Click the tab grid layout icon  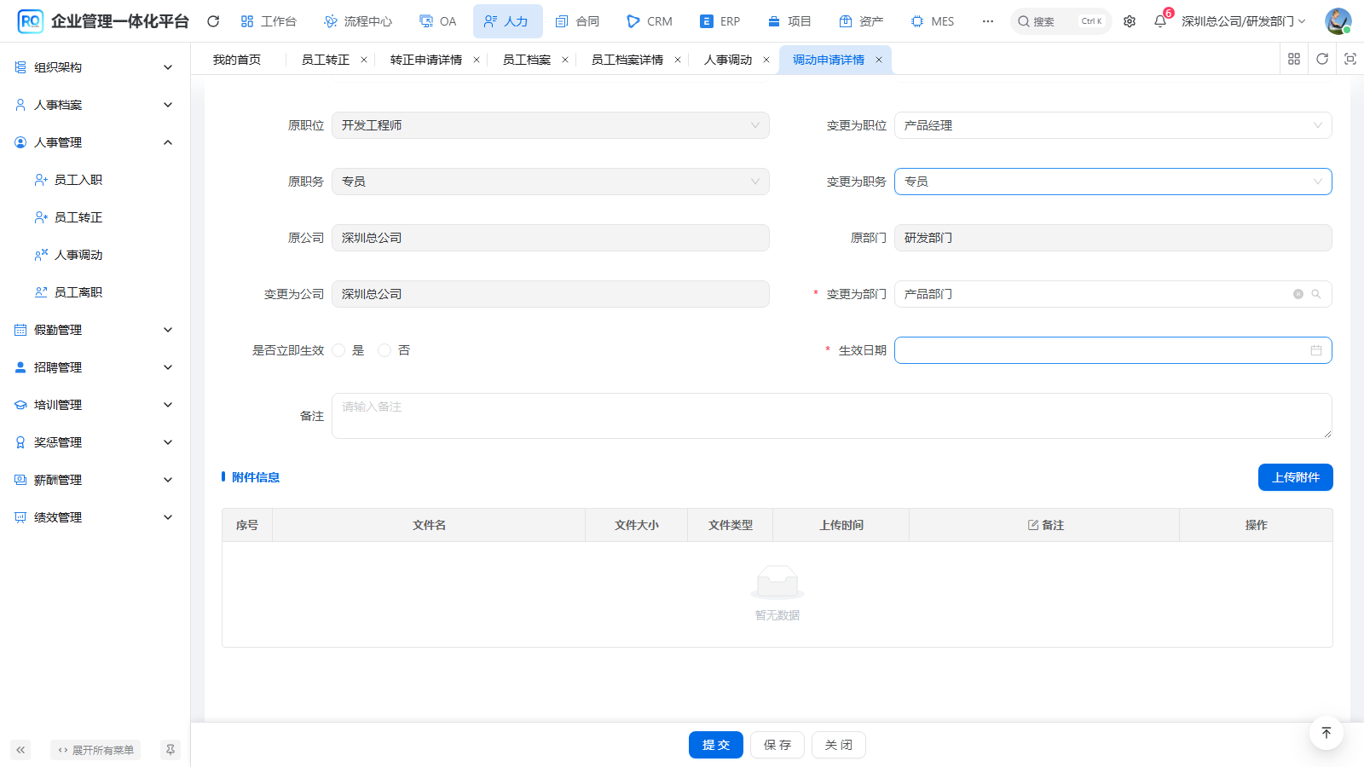[1294, 59]
